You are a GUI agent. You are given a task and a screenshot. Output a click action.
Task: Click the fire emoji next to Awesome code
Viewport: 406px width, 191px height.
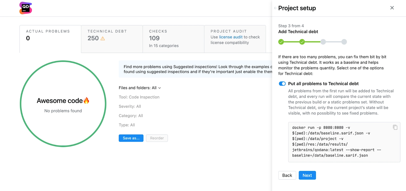coord(86,101)
